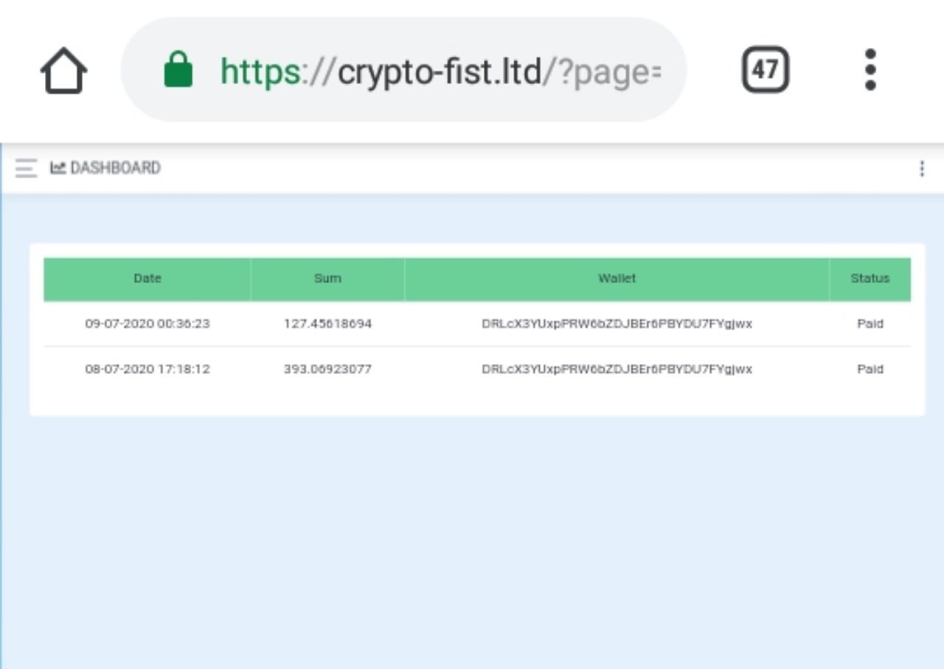944x669 pixels.
Task: Click the Sum column header
Action: pos(327,279)
